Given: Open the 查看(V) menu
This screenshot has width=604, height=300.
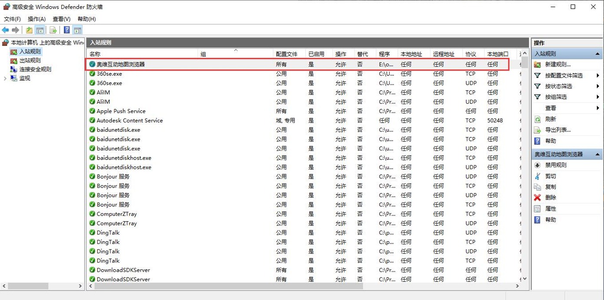Looking at the screenshot, I should (x=61, y=19).
